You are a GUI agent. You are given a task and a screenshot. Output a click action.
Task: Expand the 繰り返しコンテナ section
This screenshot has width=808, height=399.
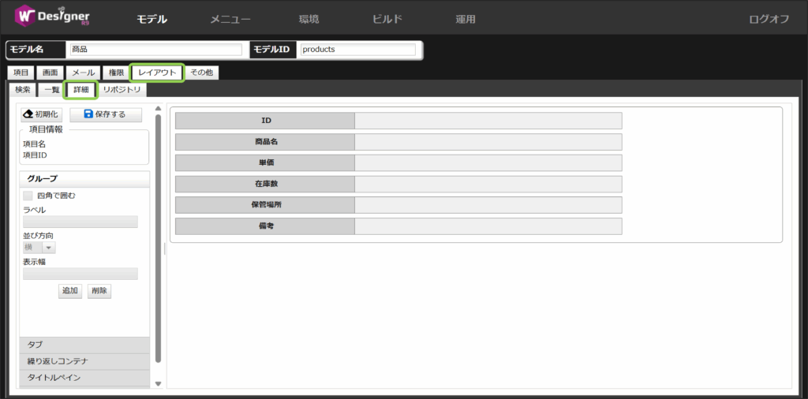click(84, 361)
